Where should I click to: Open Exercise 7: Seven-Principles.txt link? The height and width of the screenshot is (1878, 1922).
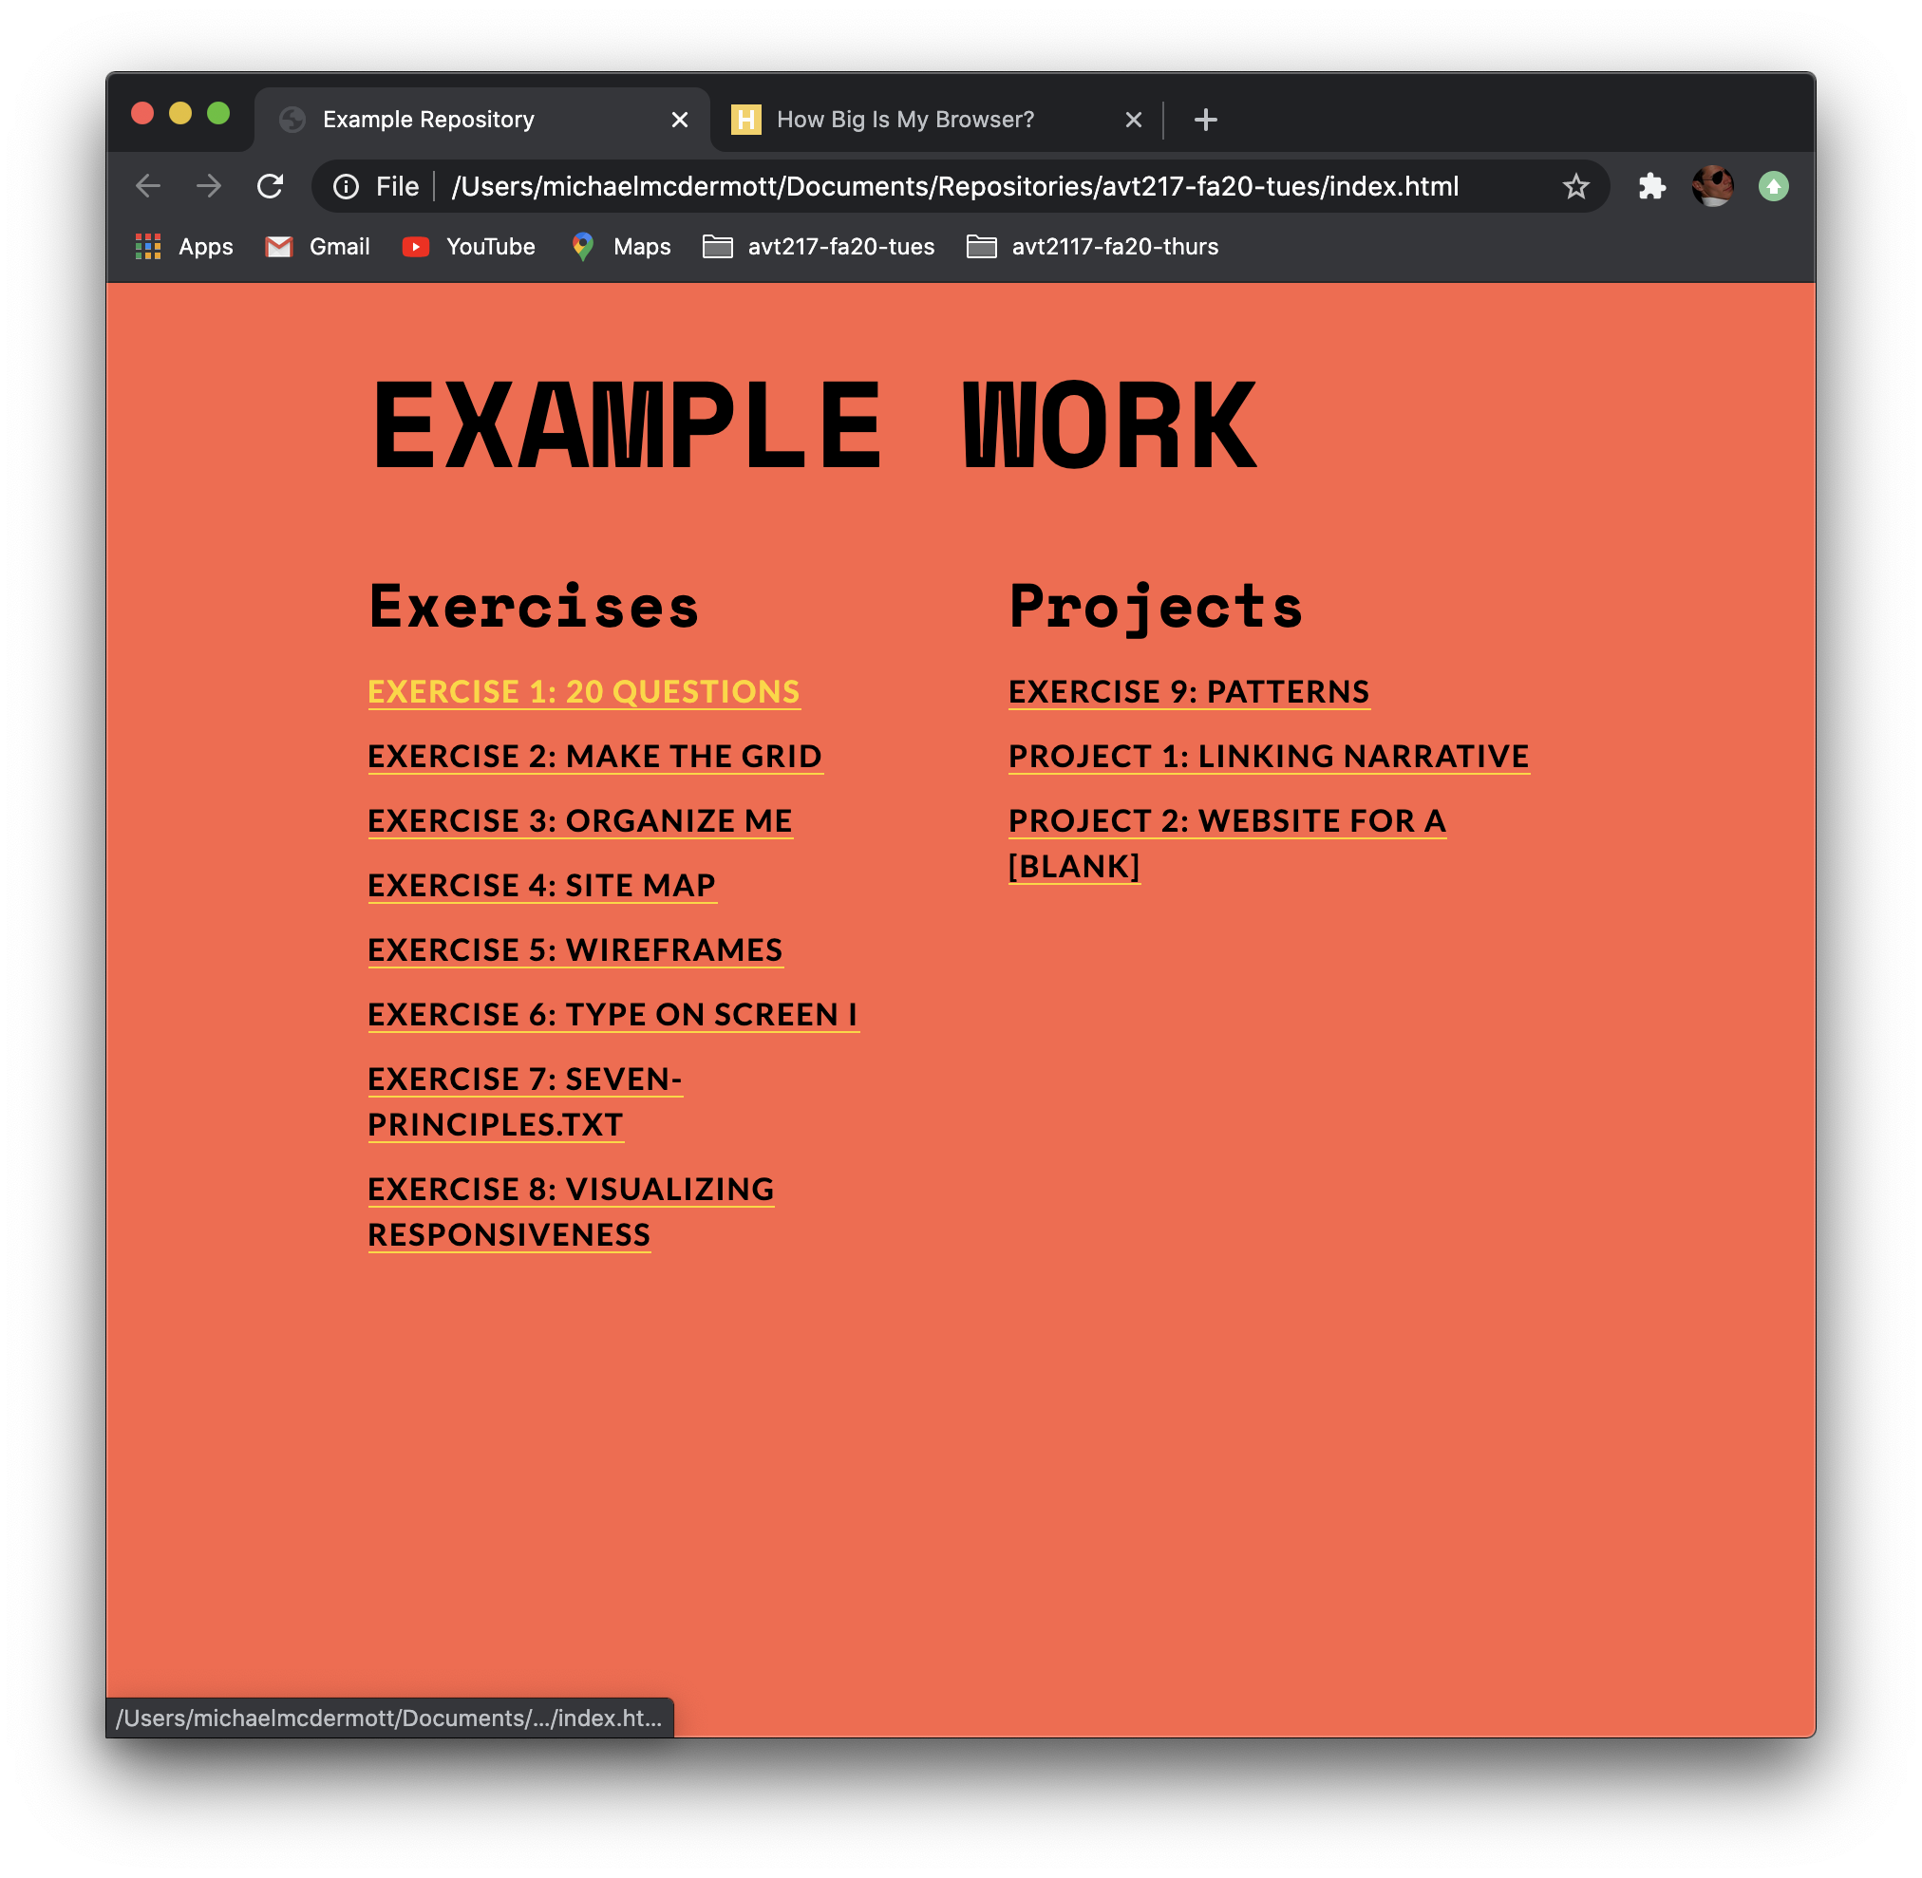tap(525, 1101)
